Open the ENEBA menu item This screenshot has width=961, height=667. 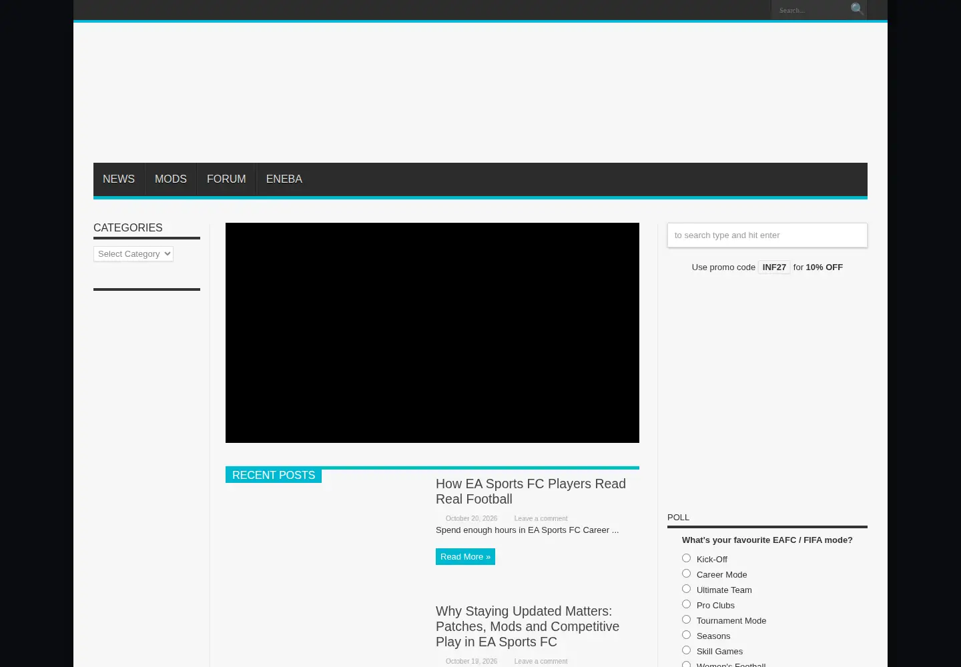[x=284, y=179]
